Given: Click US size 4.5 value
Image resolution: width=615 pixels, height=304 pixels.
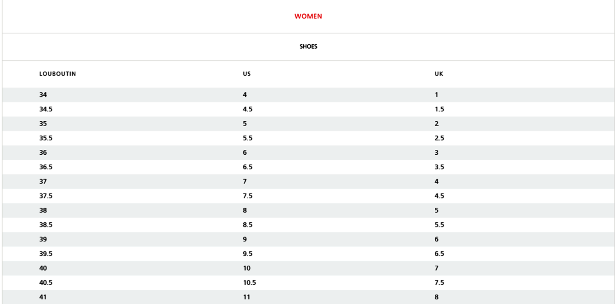Looking at the screenshot, I should pyautogui.click(x=248, y=109).
